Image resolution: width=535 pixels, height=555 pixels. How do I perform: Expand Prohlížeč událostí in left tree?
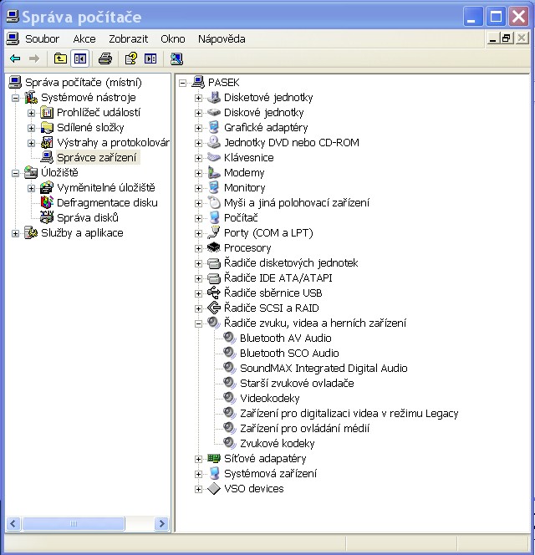[32, 113]
